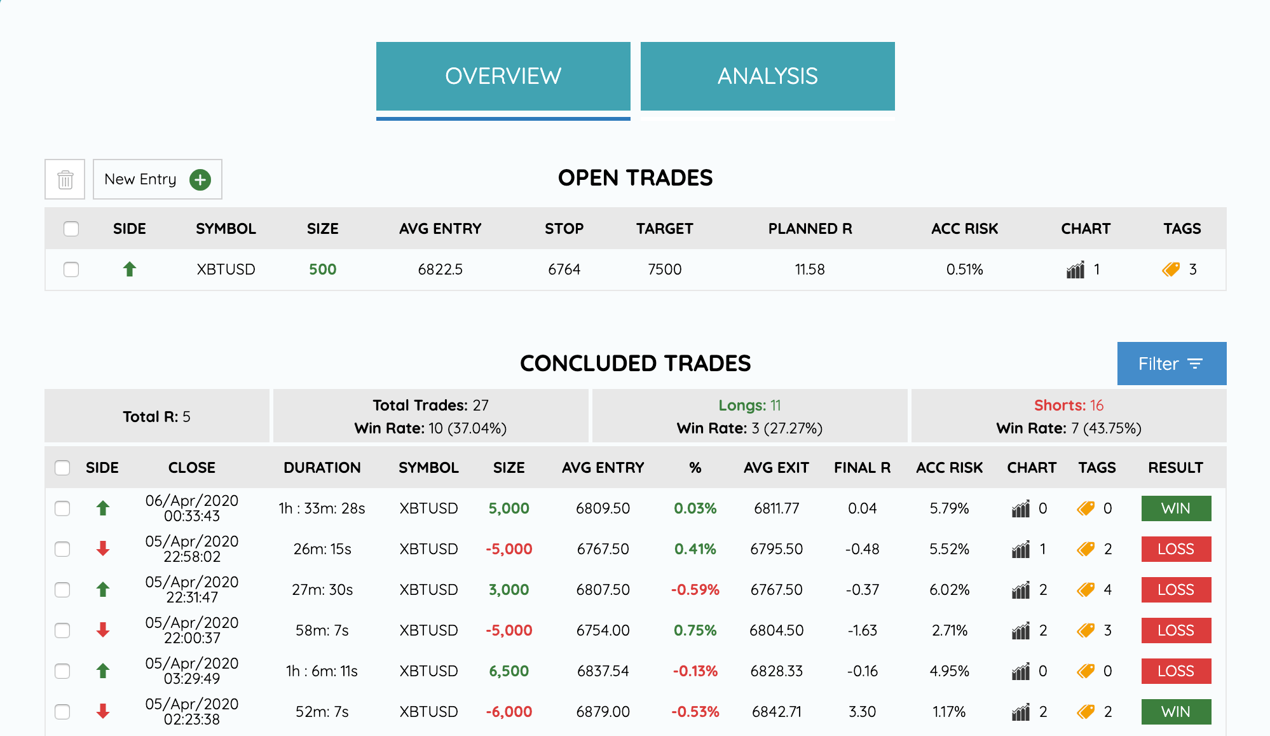Click the FINAL R column header

coord(862,468)
